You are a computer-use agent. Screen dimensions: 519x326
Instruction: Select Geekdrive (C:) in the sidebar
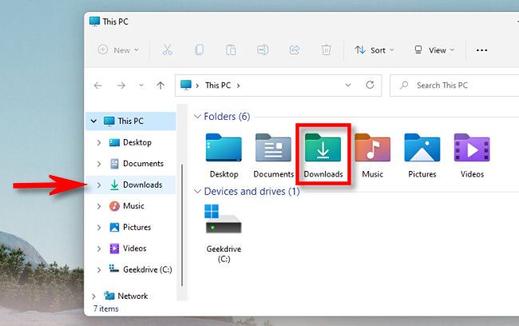point(131,270)
